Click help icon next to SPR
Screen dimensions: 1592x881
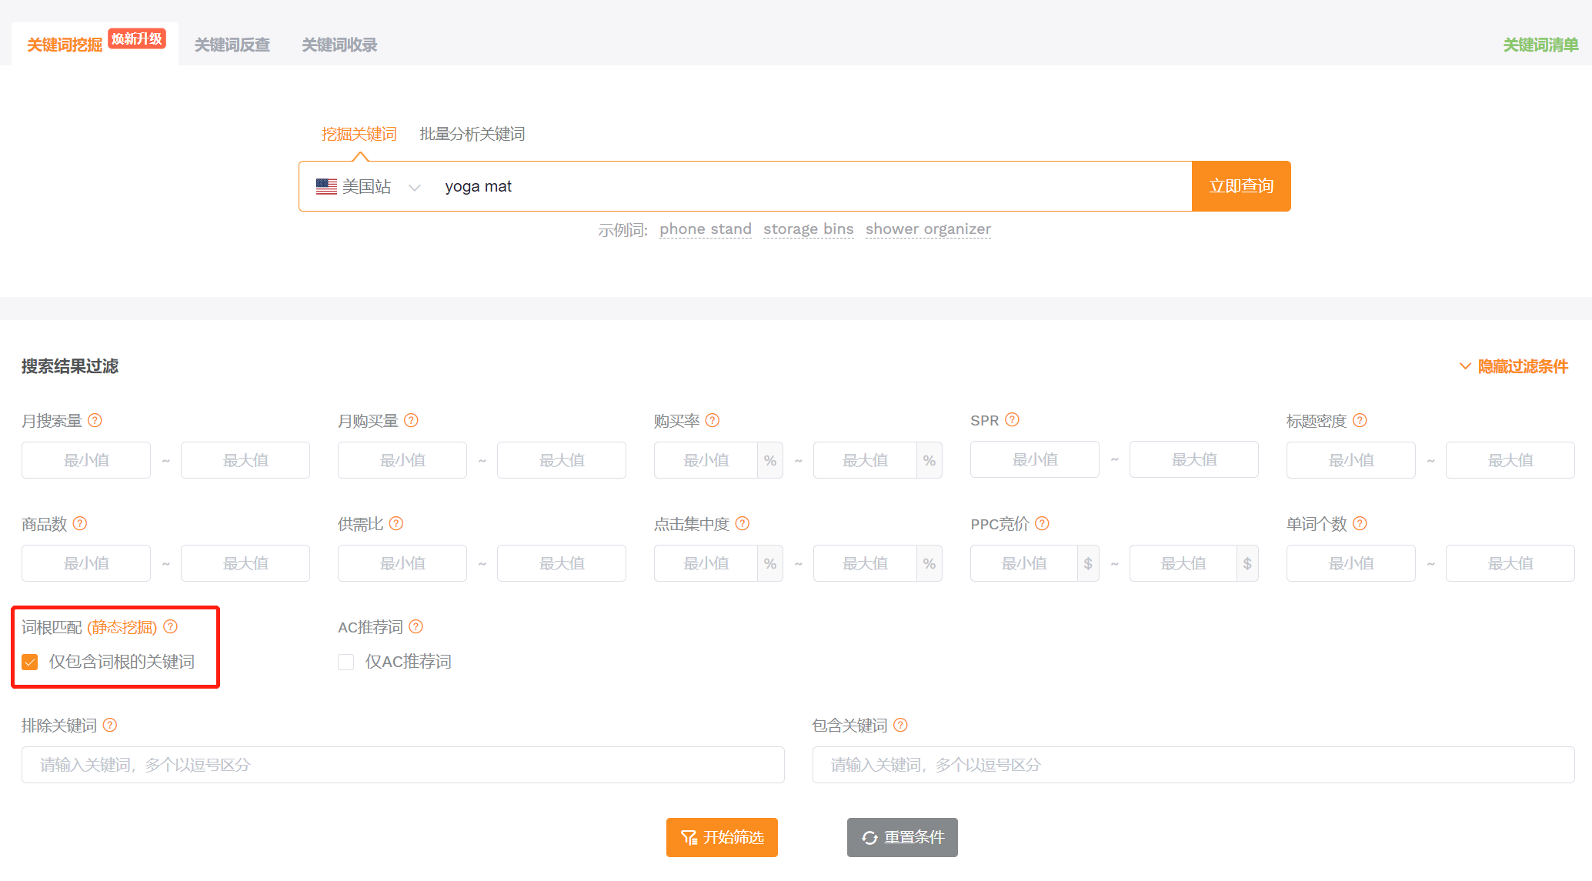1012,419
